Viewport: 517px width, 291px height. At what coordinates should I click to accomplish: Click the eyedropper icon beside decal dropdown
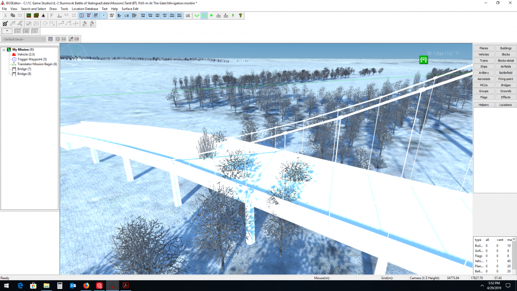click(x=70, y=39)
